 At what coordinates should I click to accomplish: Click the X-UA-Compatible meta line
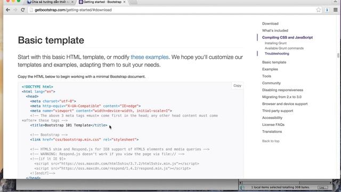tap(85, 106)
